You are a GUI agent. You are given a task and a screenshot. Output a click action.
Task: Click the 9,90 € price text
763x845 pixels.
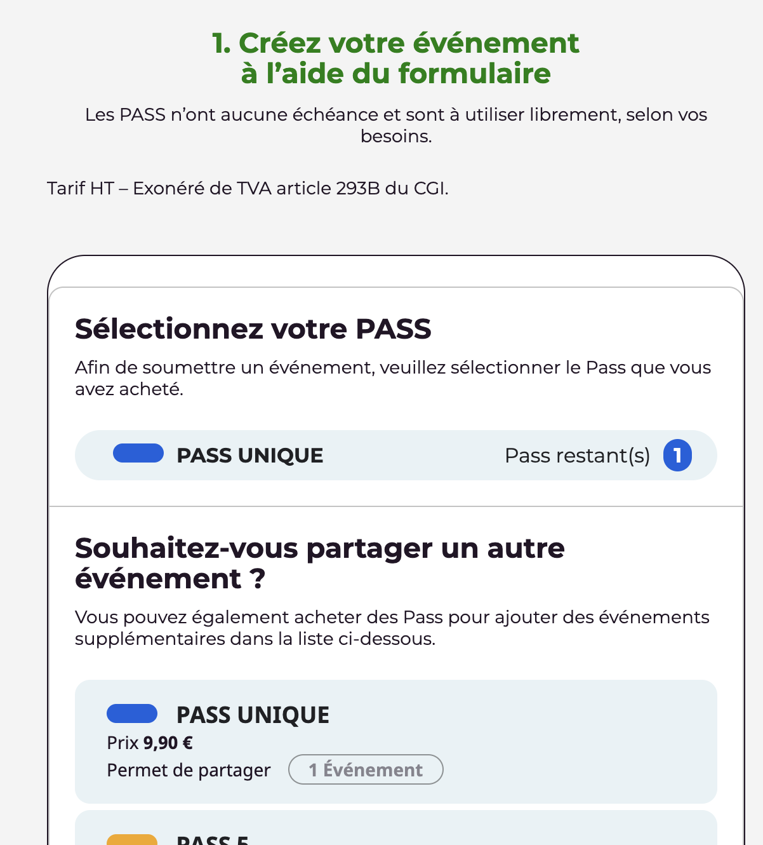pos(168,743)
